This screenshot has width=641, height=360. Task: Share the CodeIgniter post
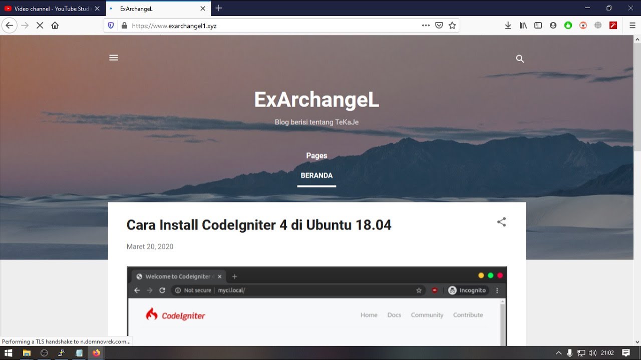pos(501,222)
